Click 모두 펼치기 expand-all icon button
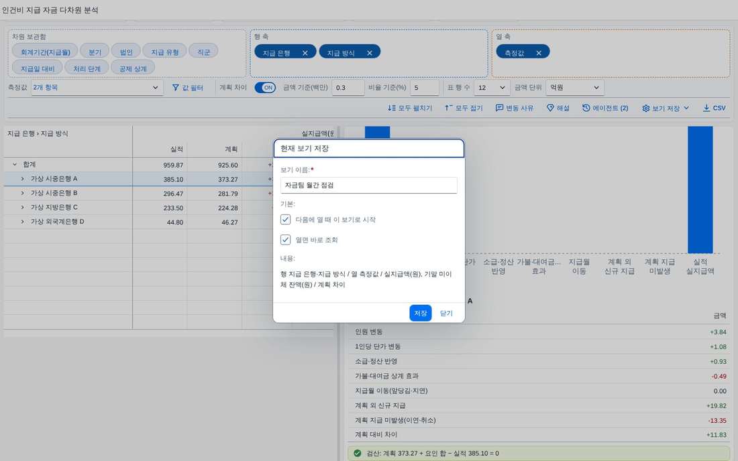 click(409, 108)
